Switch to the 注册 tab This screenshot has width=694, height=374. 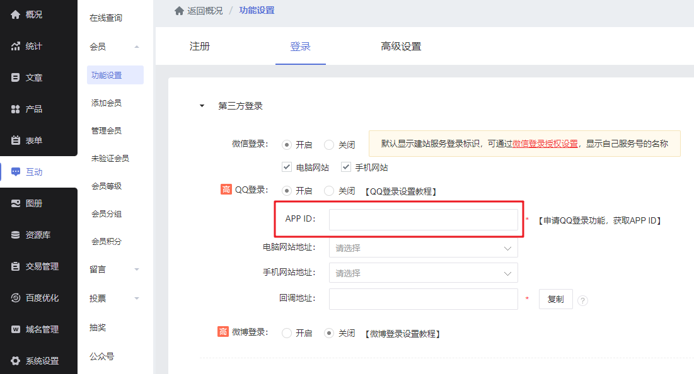(200, 47)
